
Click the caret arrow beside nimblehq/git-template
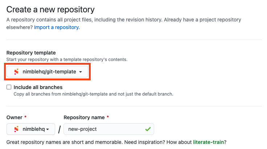click(x=81, y=72)
